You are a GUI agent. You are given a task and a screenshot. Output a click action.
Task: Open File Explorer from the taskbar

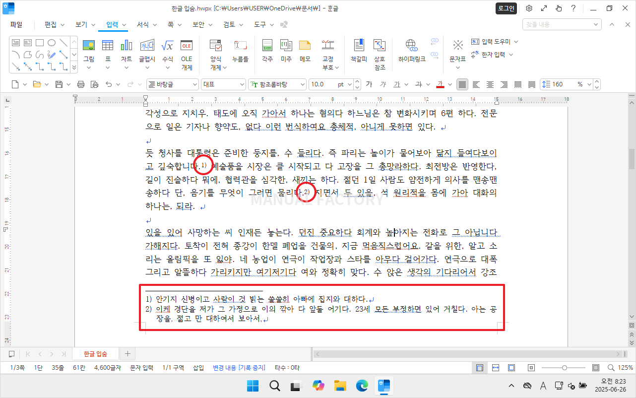(x=340, y=386)
